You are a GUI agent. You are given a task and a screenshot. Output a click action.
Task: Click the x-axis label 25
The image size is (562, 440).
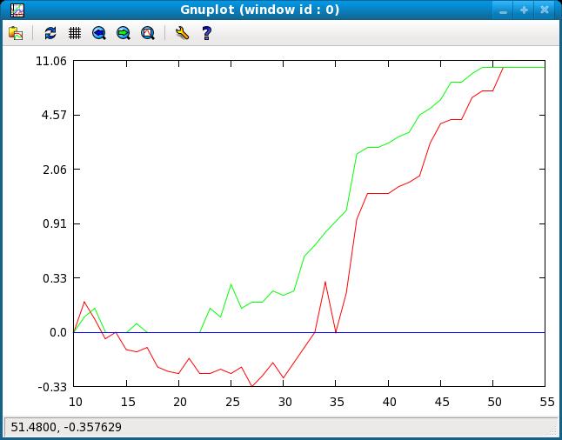coord(232,402)
